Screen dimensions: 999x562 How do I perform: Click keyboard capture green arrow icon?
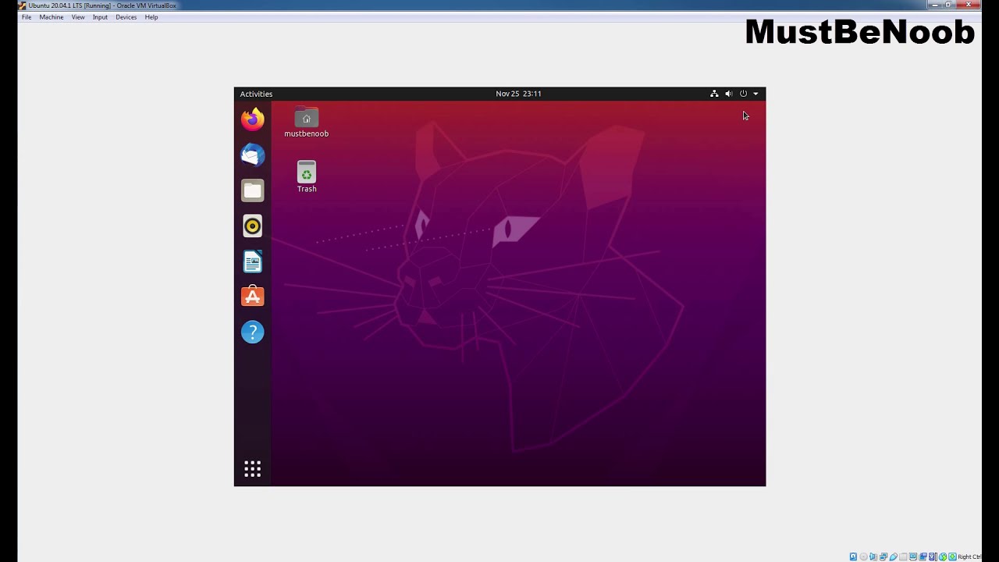point(952,557)
